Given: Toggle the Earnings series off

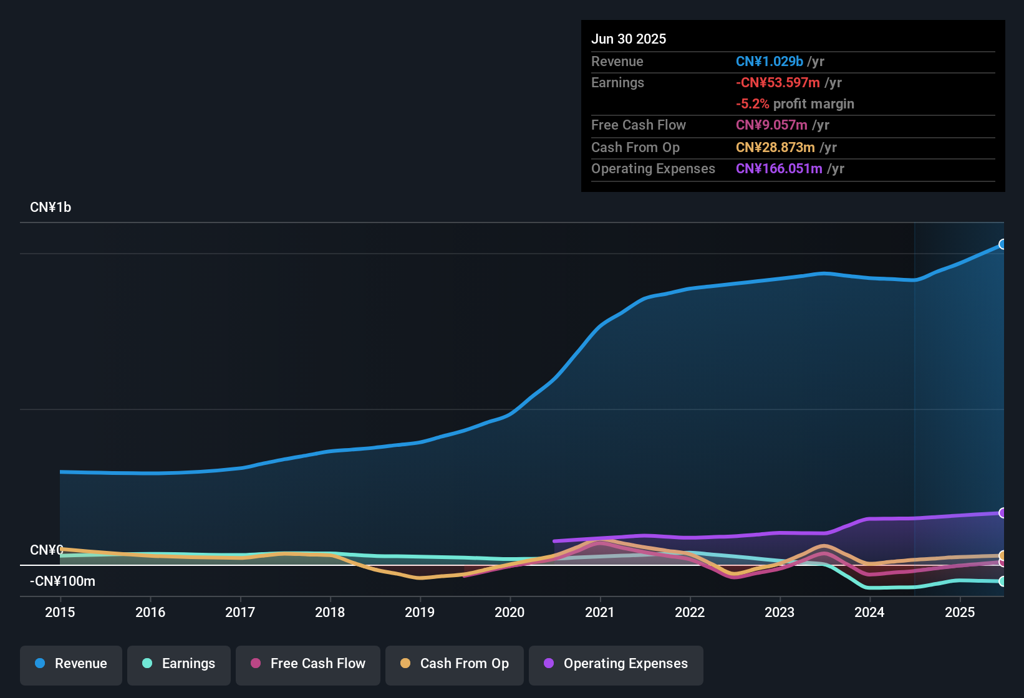Looking at the screenshot, I should pos(179,664).
